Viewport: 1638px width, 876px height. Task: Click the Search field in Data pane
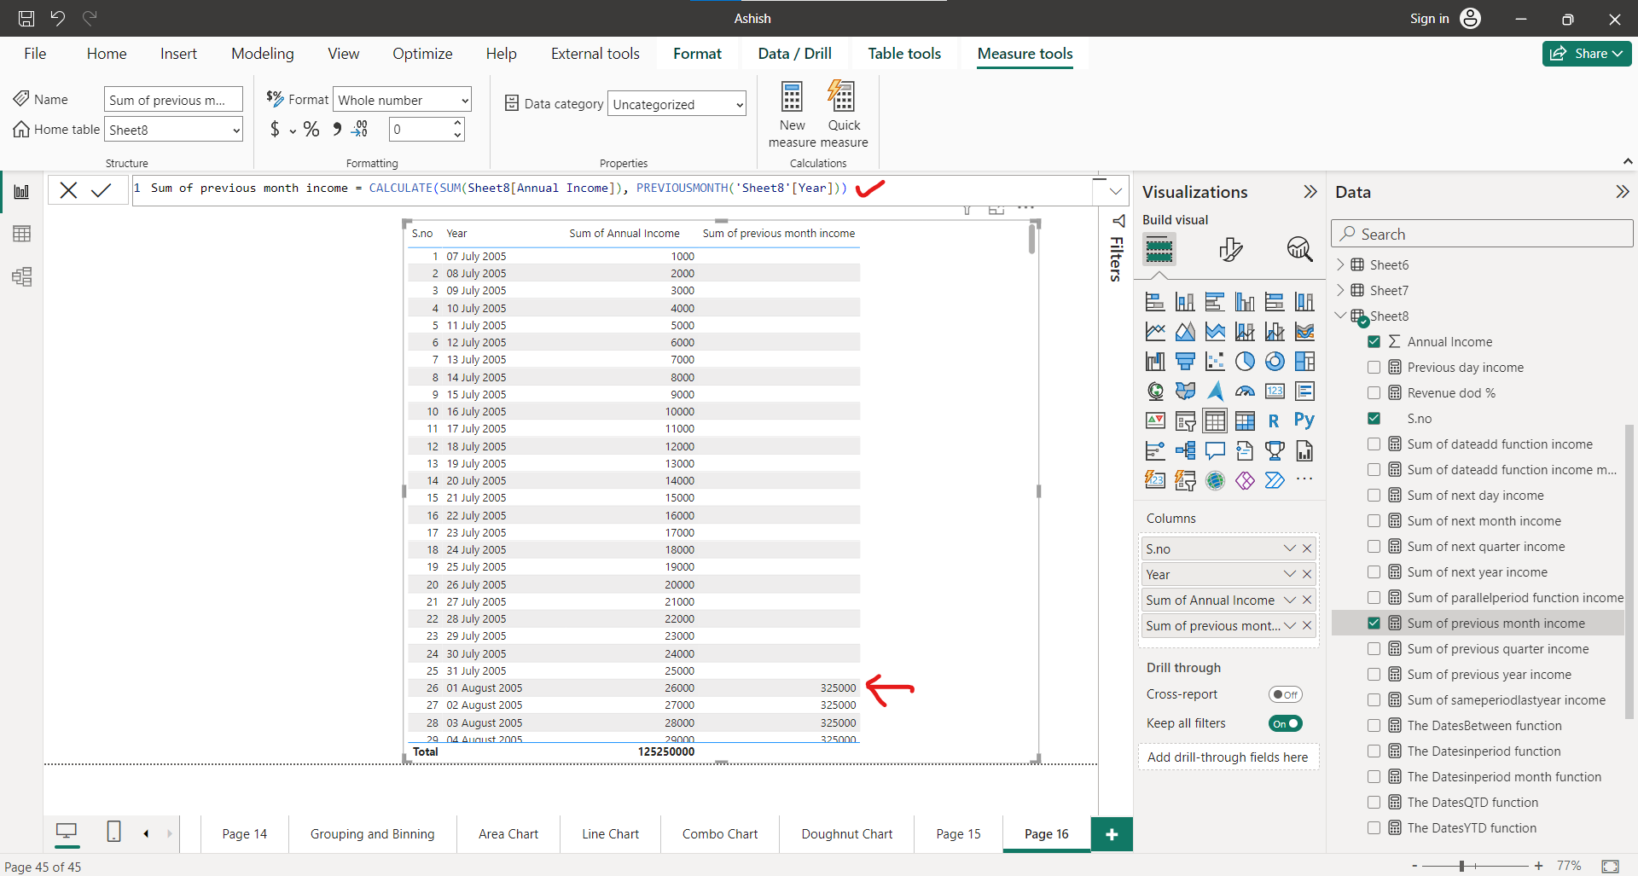[x=1482, y=233]
